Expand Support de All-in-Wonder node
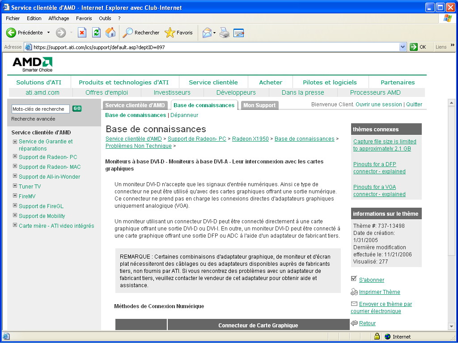The width and height of the screenshot is (458, 343). (x=15, y=176)
